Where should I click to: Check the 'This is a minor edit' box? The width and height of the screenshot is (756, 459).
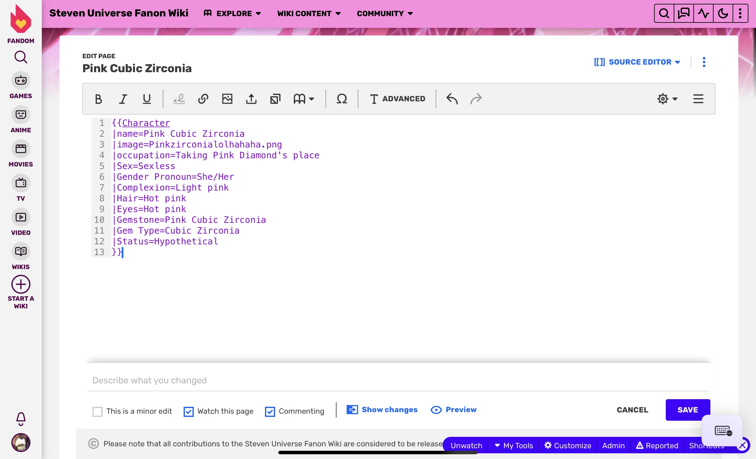tap(98, 412)
